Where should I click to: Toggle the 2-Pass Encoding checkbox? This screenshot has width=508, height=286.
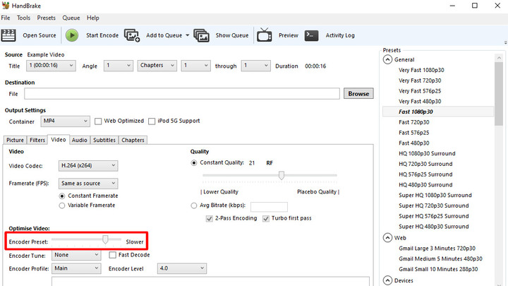210,218
